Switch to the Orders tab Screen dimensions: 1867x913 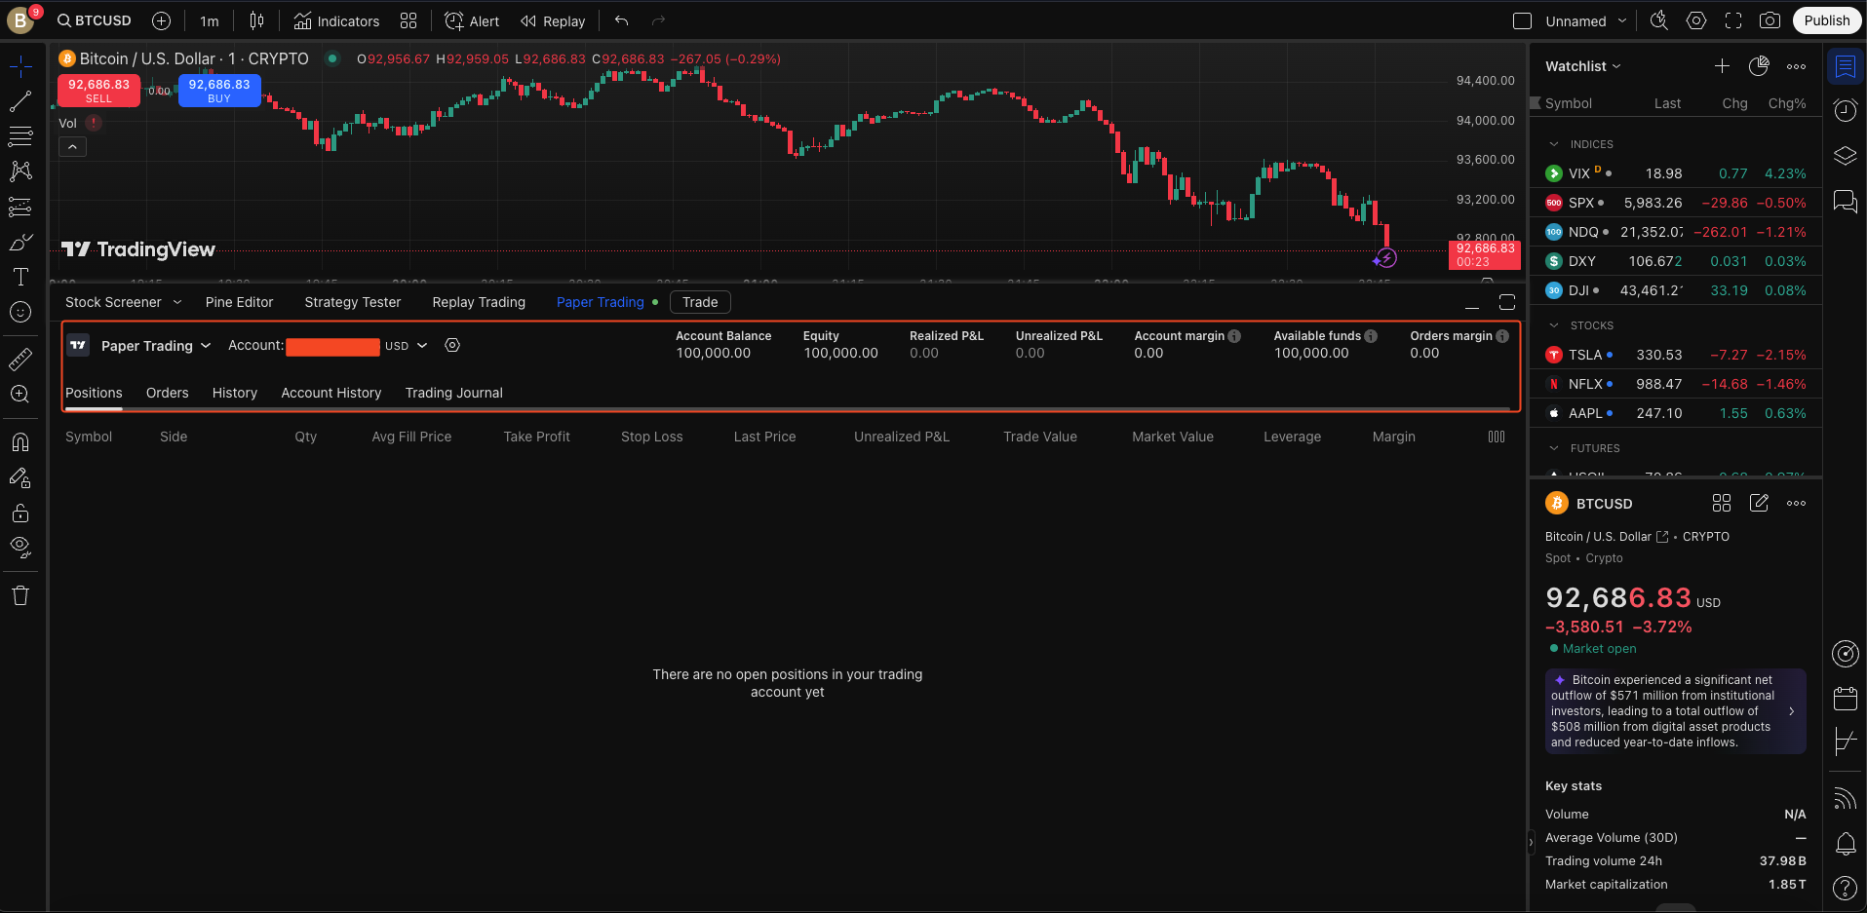click(167, 393)
